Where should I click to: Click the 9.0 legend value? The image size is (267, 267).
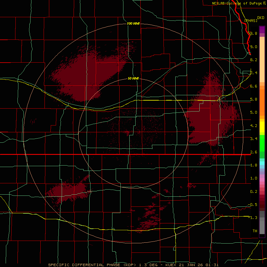coord(254,47)
